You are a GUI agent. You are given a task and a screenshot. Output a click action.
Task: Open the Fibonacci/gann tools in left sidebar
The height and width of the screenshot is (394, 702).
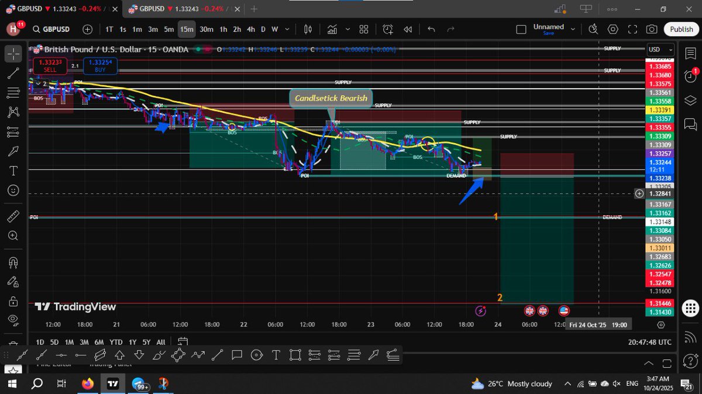[x=13, y=93]
